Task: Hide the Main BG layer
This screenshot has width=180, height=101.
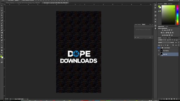Action: (x=159, y=54)
